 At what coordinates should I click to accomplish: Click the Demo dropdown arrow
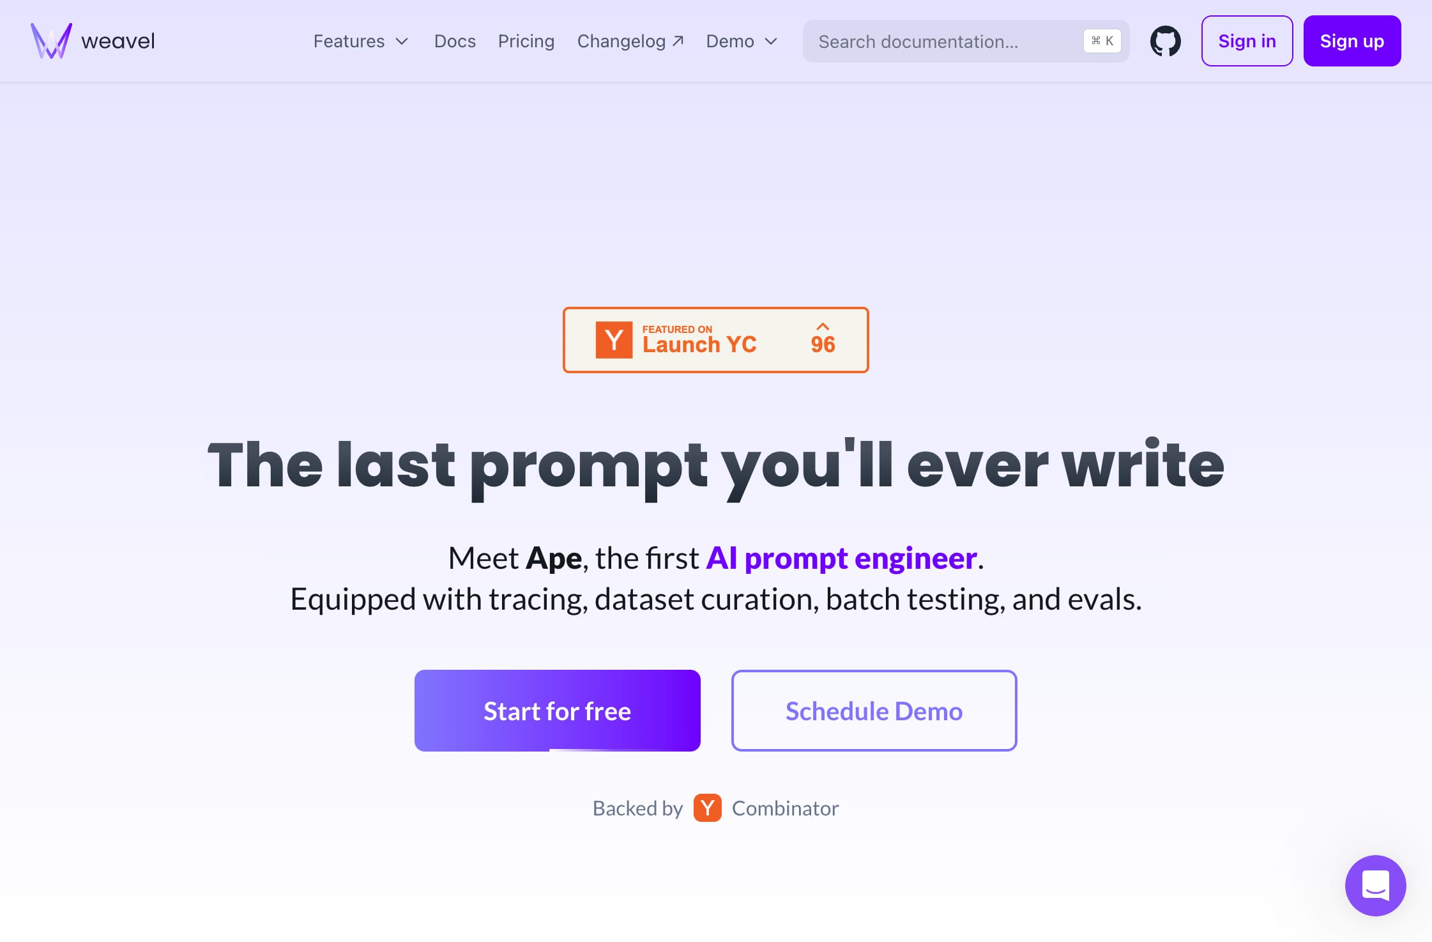tap(771, 41)
